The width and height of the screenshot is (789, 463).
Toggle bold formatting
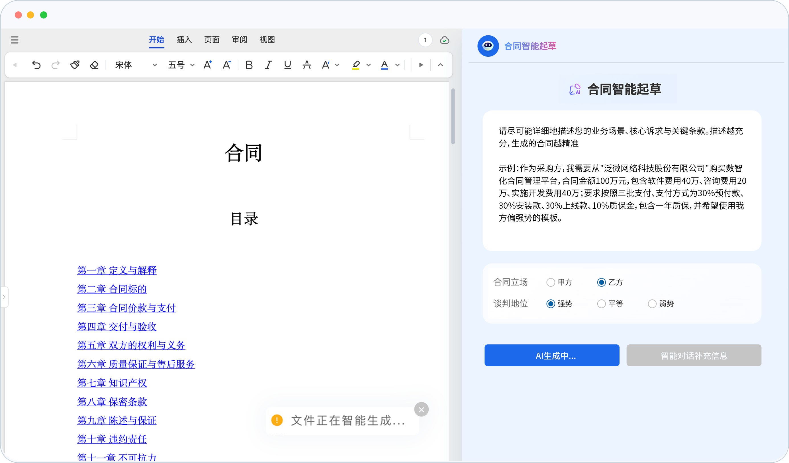tap(249, 65)
